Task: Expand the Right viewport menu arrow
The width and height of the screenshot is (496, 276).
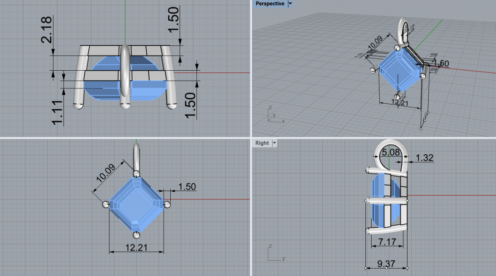Action: (x=274, y=143)
